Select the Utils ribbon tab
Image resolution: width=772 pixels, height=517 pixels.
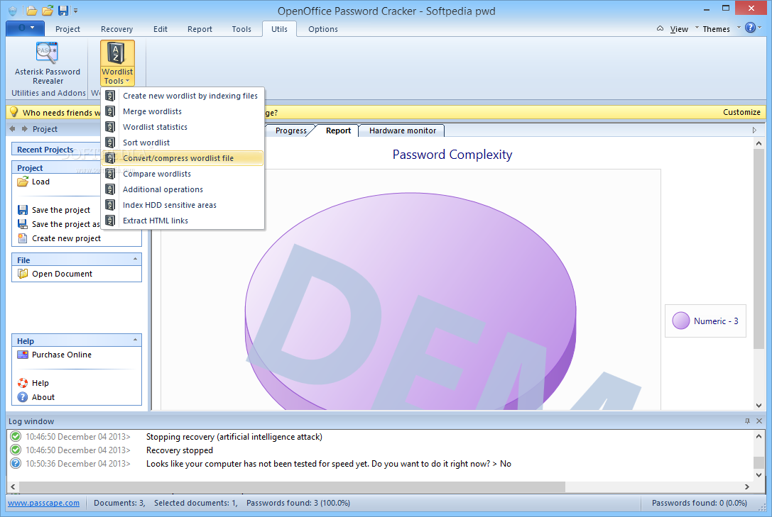pos(279,29)
